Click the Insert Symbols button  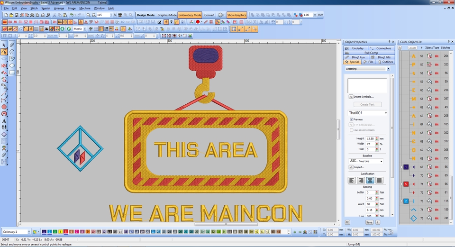point(362,97)
